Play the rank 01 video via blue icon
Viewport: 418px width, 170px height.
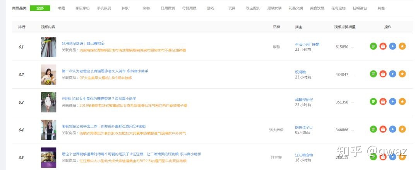(x=392, y=46)
